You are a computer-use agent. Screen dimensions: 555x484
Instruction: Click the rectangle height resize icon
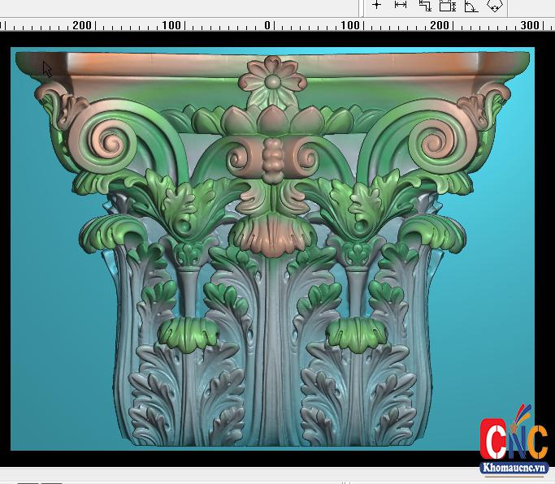click(x=447, y=6)
